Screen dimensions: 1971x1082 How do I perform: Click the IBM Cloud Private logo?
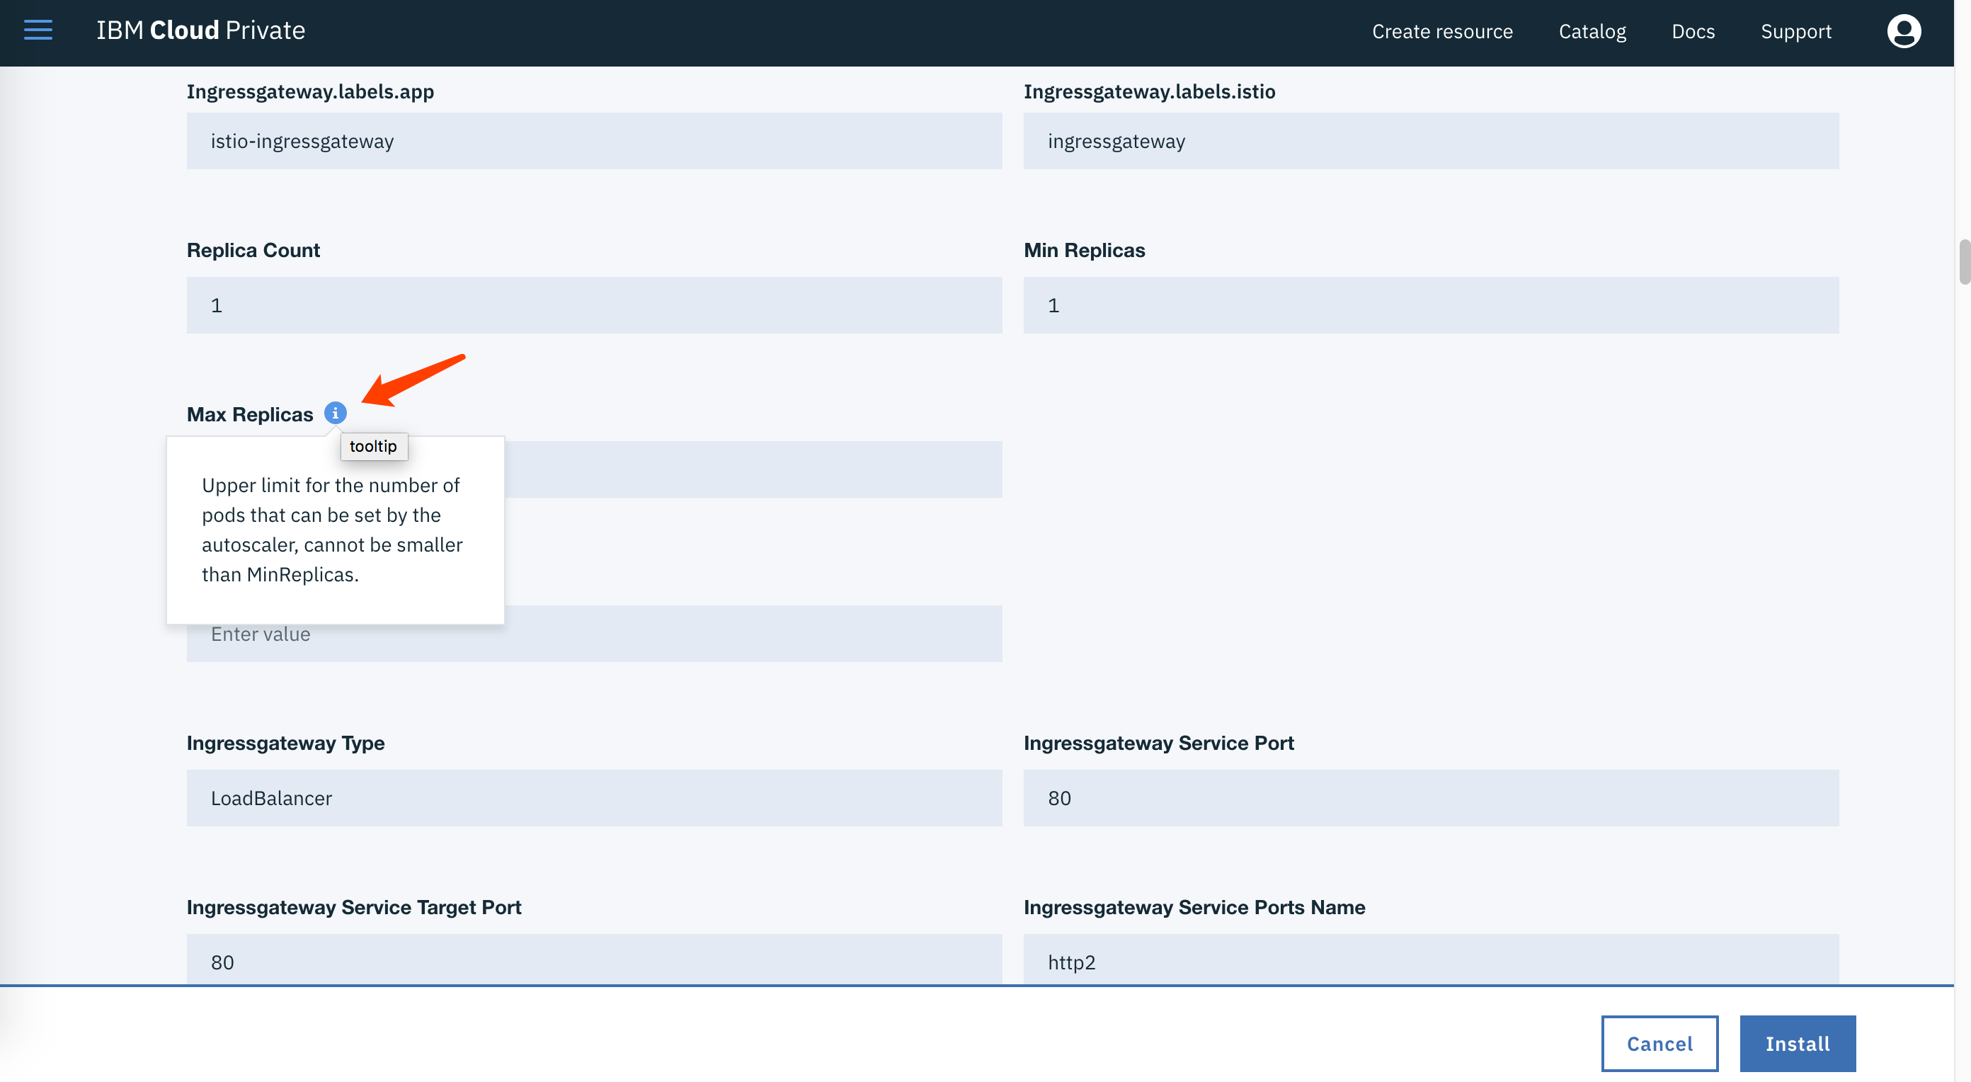[200, 30]
